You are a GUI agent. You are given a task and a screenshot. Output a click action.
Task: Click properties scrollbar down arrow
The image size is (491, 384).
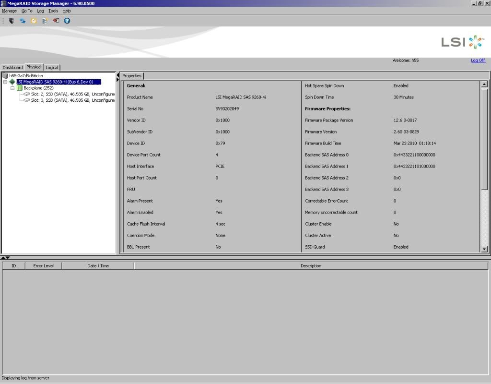(484, 249)
